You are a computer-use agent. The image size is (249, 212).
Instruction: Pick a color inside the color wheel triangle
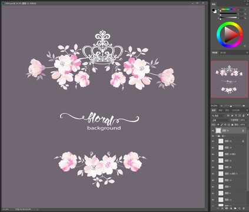[x=231, y=35]
